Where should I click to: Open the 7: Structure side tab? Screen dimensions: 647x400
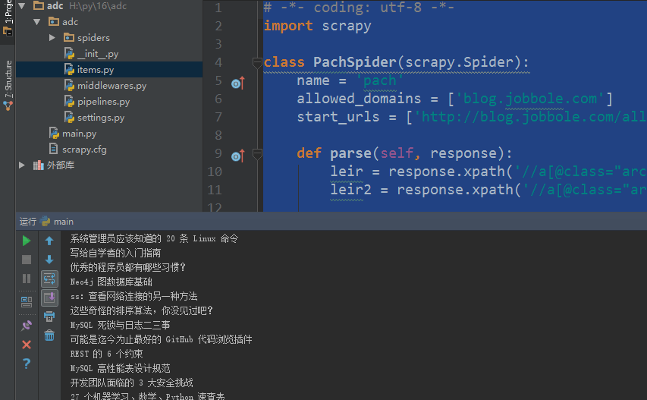8,86
